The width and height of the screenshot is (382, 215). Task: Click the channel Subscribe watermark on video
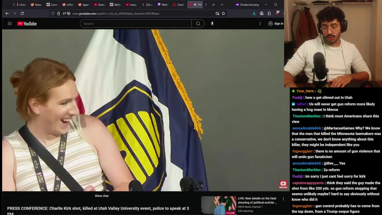[283, 185]
